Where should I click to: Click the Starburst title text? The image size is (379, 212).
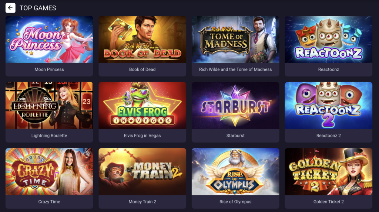(235, 136)
